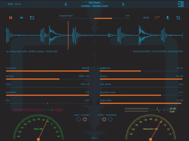Screen dimensions: 189x141
Task: Adjust the Saturation Color slider
Action: coord(141,95)
